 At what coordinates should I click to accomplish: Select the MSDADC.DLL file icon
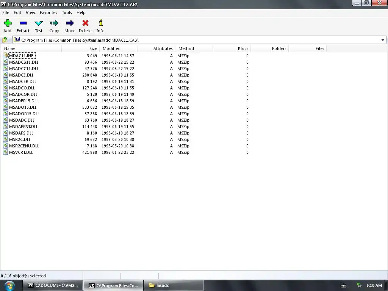coord(5,120)
